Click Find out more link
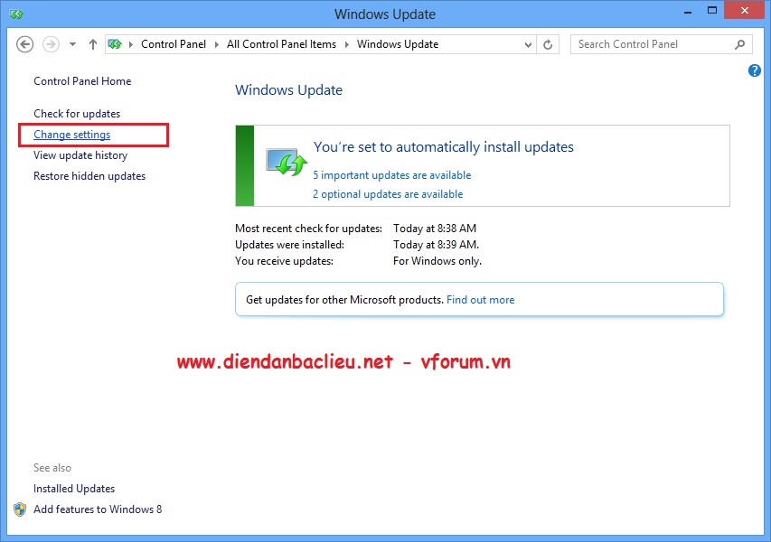Viewport: 771px width, 542px height. click(x=480, y=300)
